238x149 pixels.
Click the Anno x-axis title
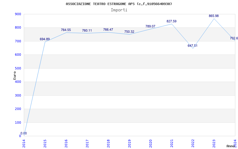point(231,146)
